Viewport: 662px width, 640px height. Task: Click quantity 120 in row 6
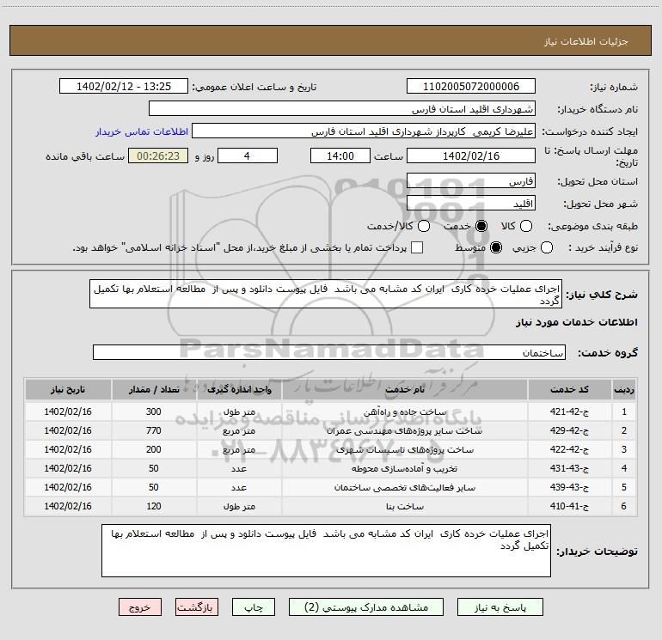[x=154, y=506]
